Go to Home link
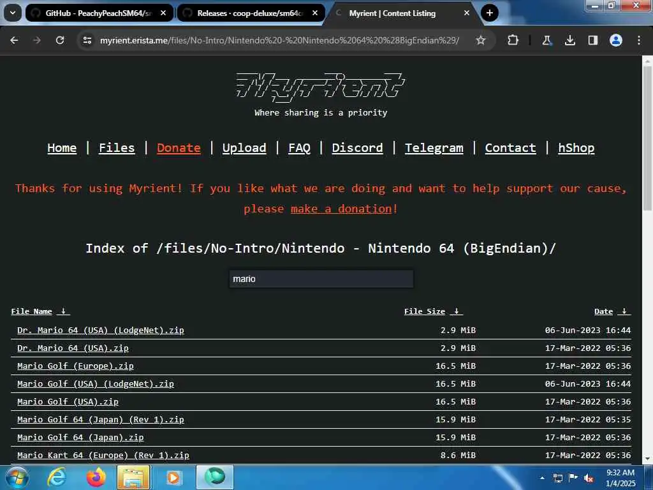This screenshot has width=653, height=490. coord(62,148)
